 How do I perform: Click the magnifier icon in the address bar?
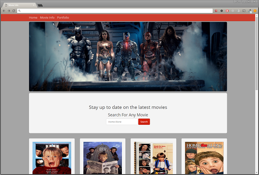pyautogui.click(x=20, y=11)
